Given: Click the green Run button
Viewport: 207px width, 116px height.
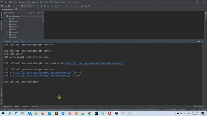Looking at the screenshot, I should point(38,6).
